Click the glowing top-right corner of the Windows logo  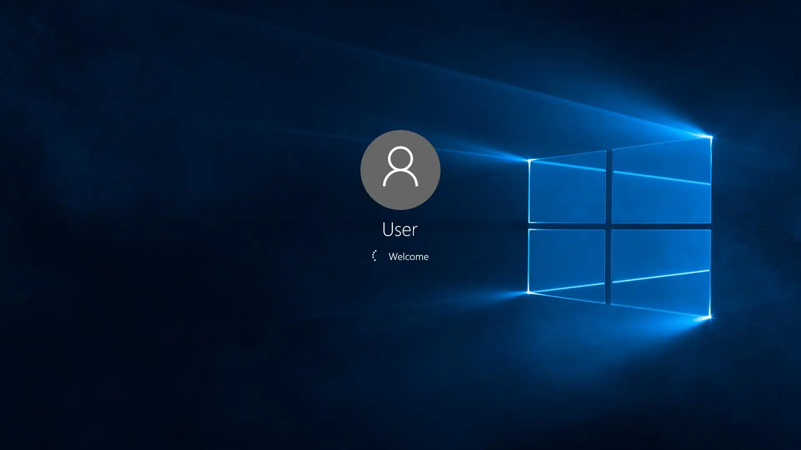(710, 137)
